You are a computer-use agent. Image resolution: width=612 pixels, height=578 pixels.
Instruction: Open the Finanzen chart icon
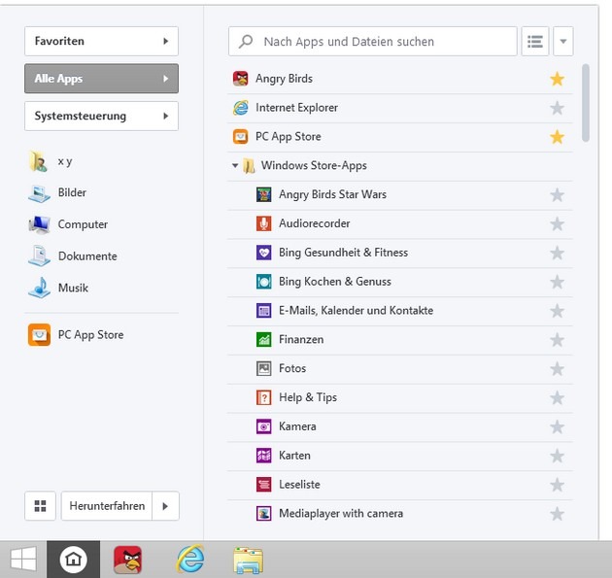[x=264, y=340]
